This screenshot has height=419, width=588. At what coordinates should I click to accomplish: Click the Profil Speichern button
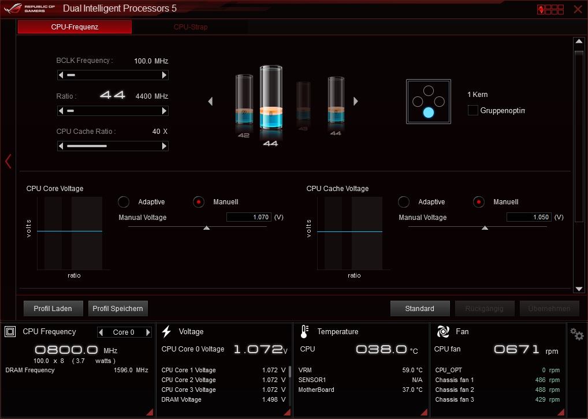pyautogui.click(x=118, y=308)
